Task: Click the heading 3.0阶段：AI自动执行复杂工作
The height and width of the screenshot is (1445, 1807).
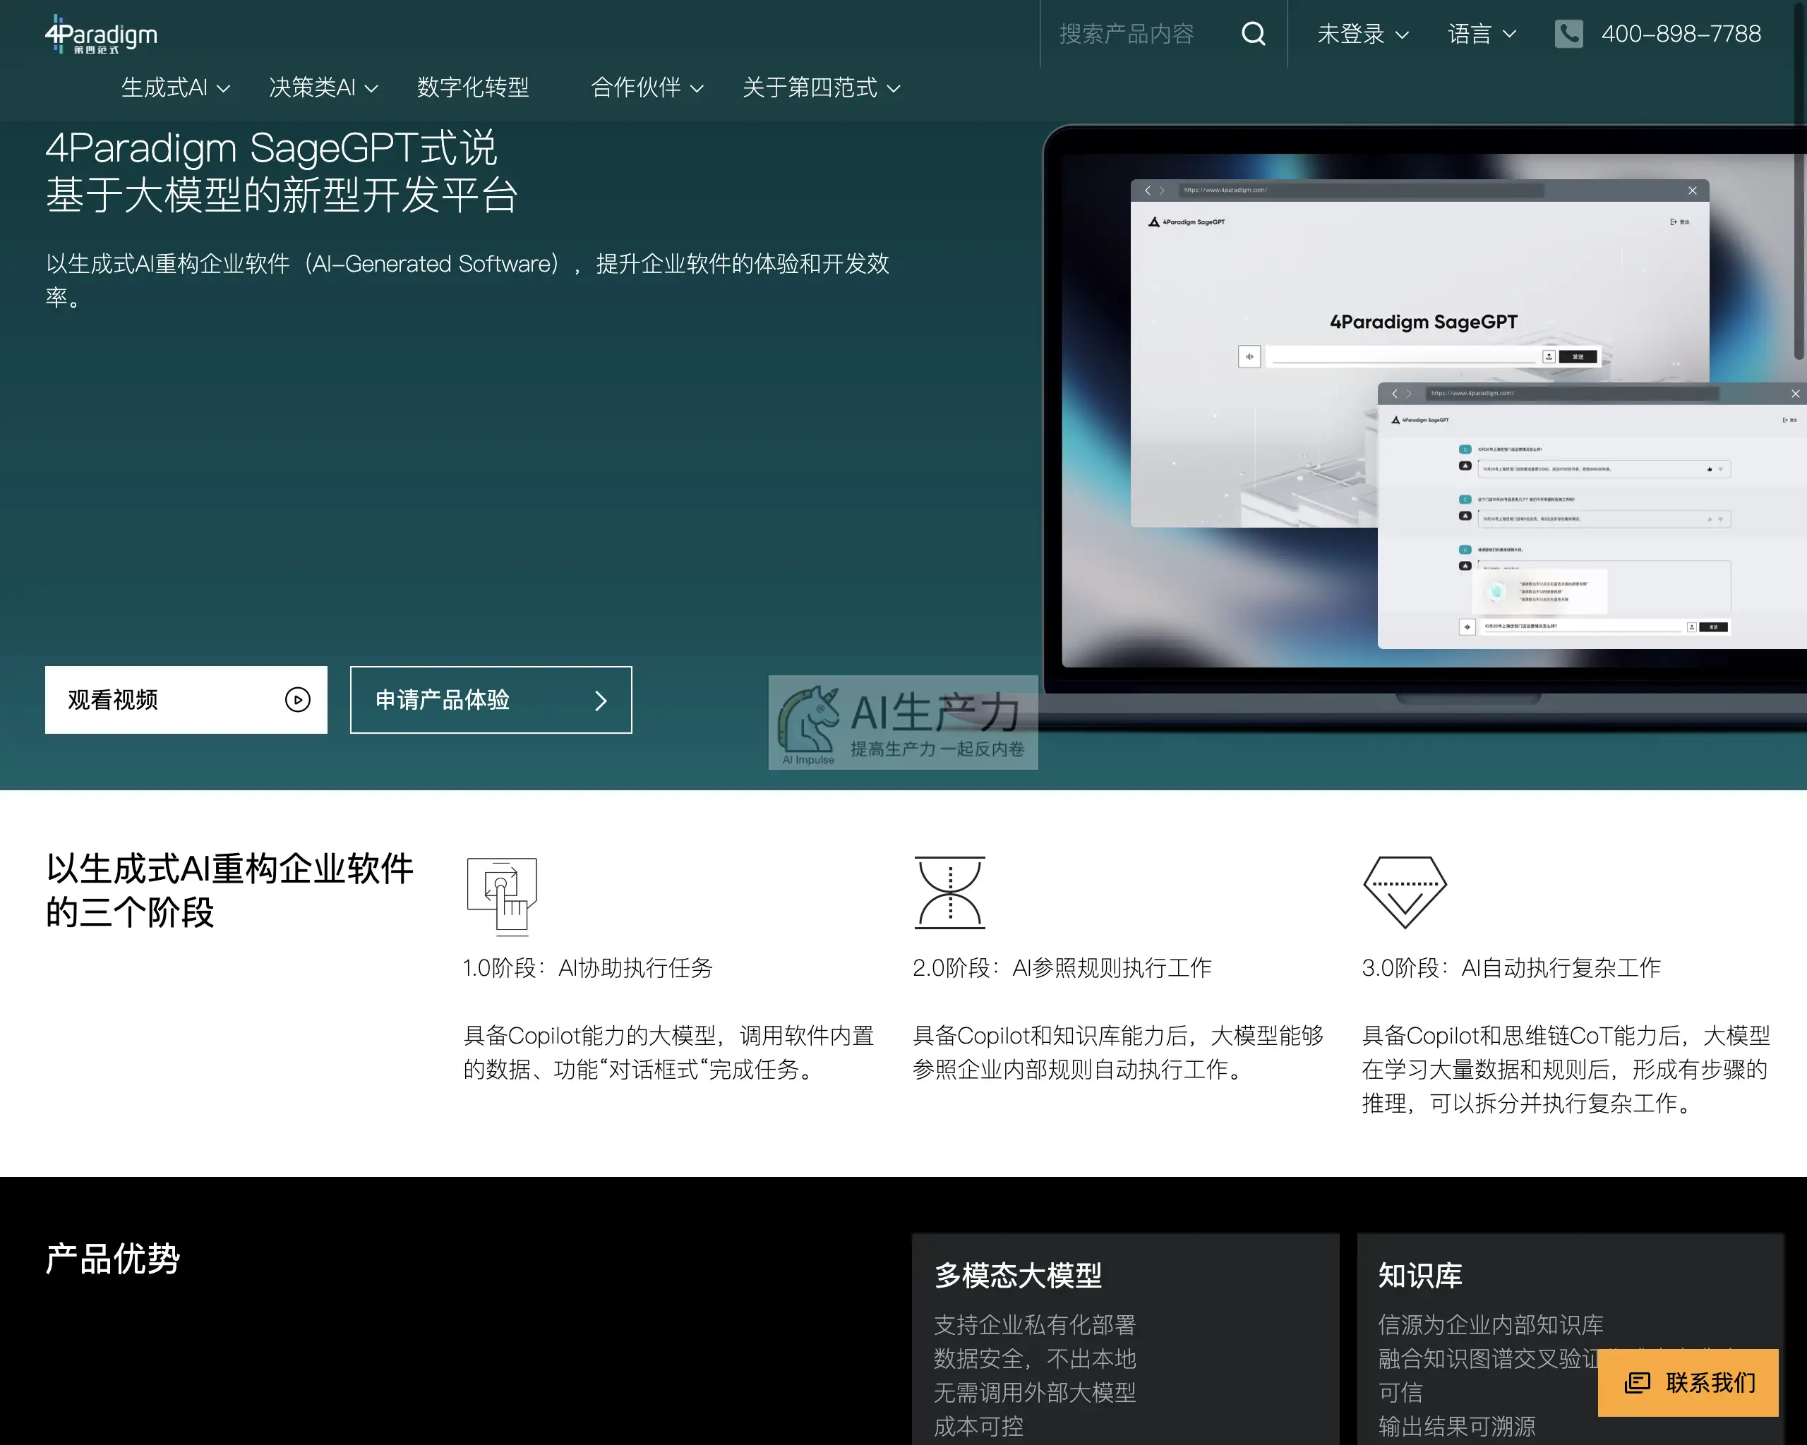Action: pyautogui.click(x=1511, y=967)
